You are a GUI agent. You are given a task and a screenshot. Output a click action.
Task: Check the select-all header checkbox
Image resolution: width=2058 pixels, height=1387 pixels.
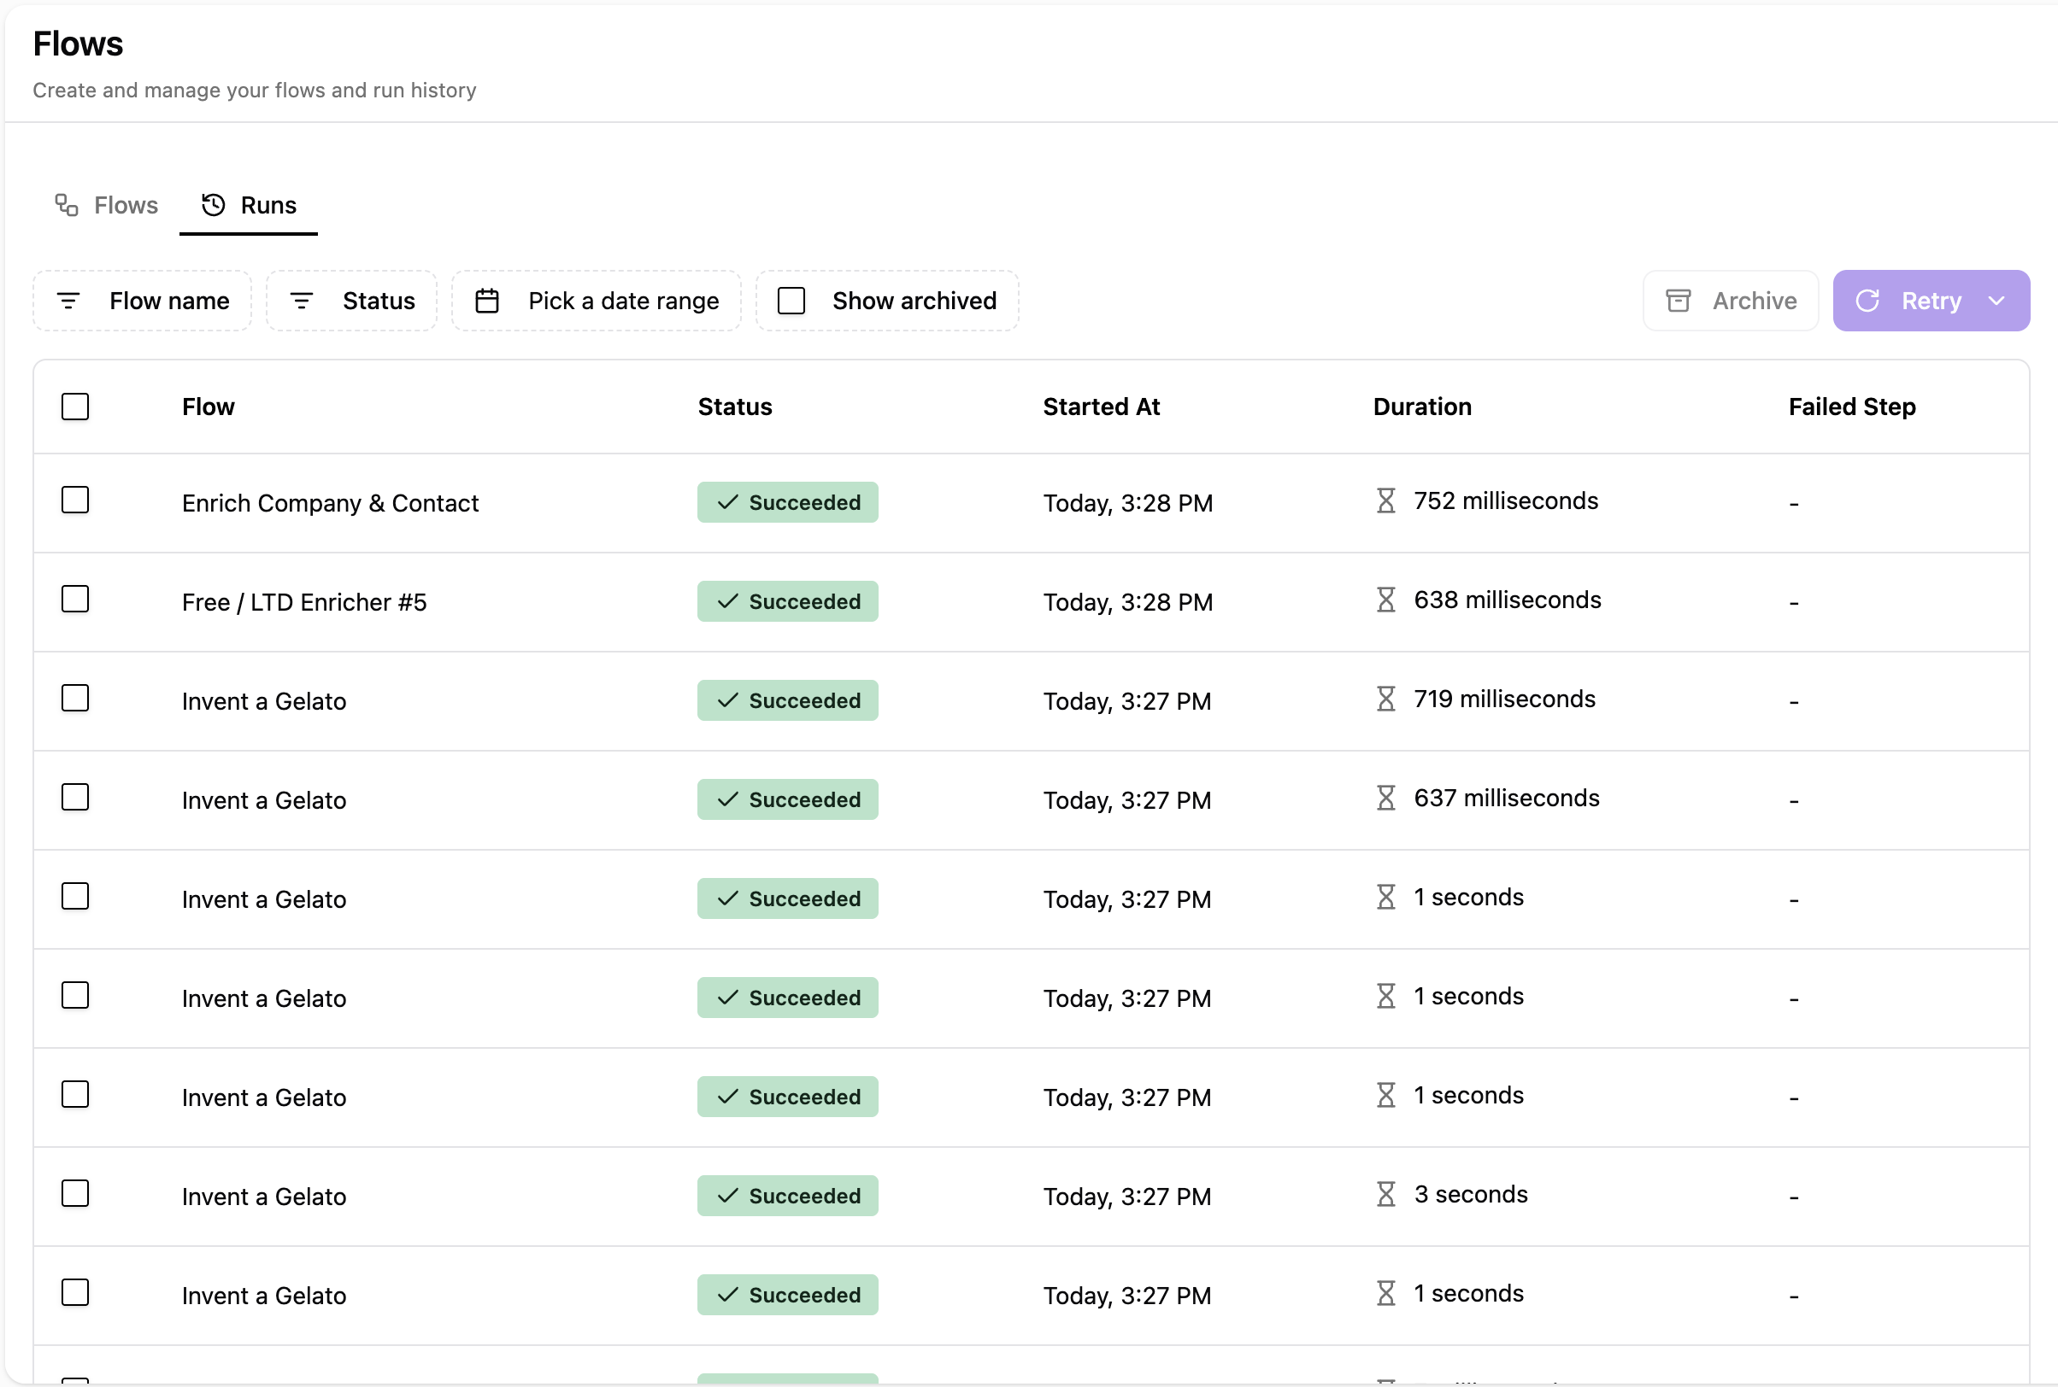coord(75,407)
